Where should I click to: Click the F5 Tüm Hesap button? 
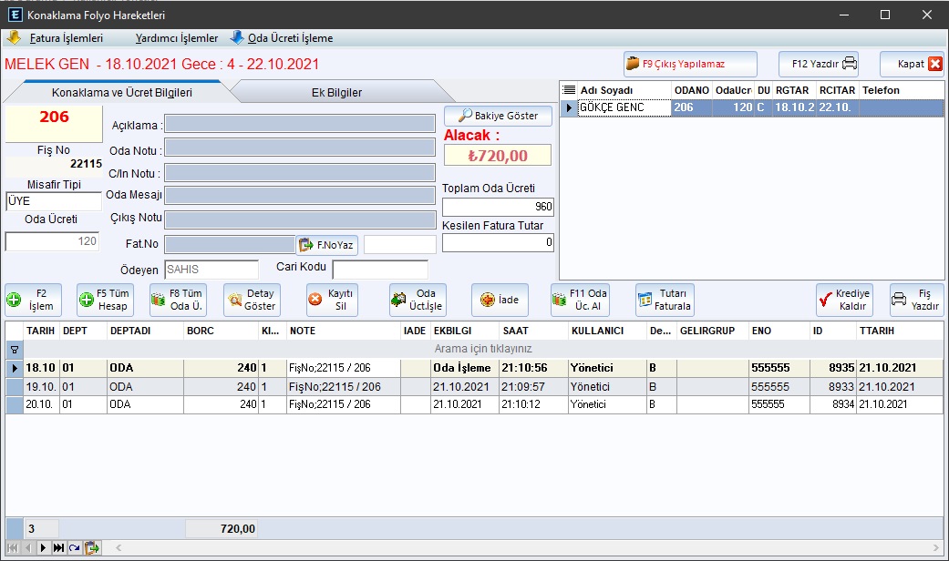(106, 300)
